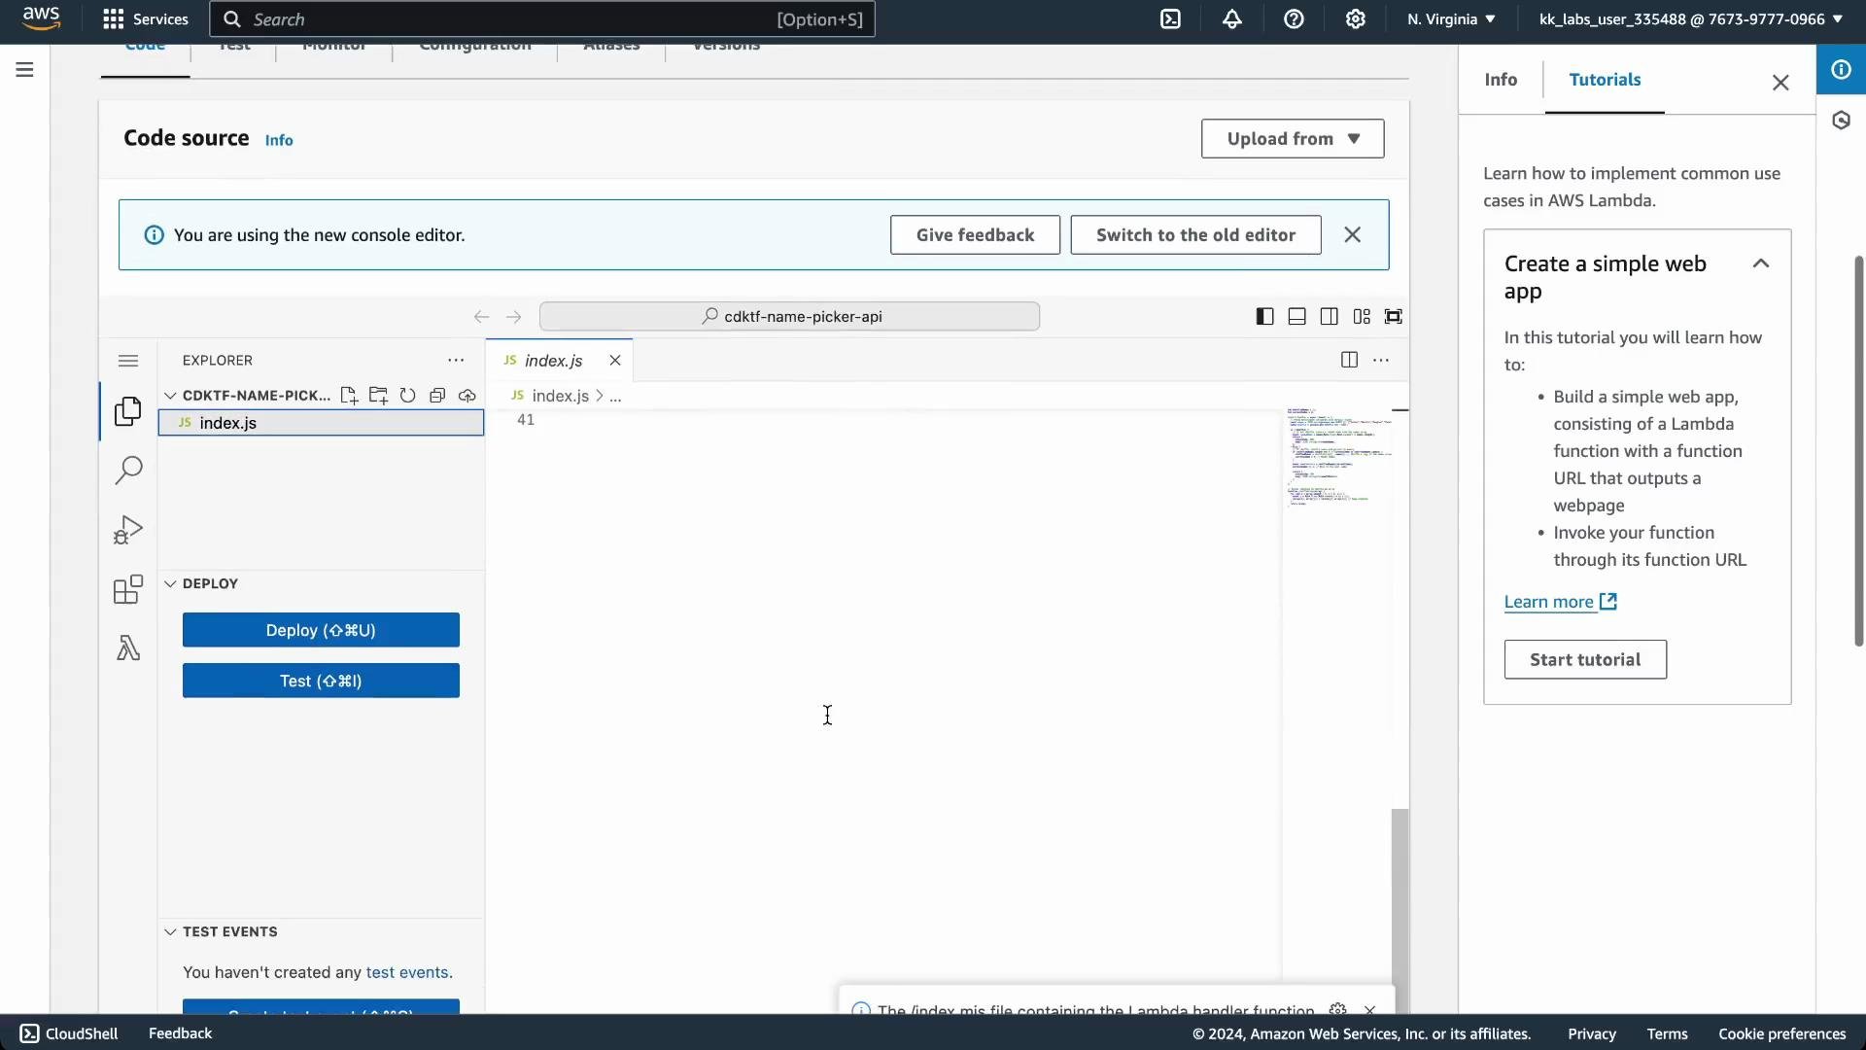Focus the AWS search field
Screen dimensions: 1866x1050
(x=542, y=19)
